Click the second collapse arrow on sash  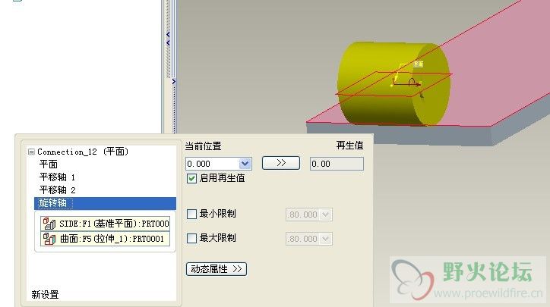coord(169,42)
